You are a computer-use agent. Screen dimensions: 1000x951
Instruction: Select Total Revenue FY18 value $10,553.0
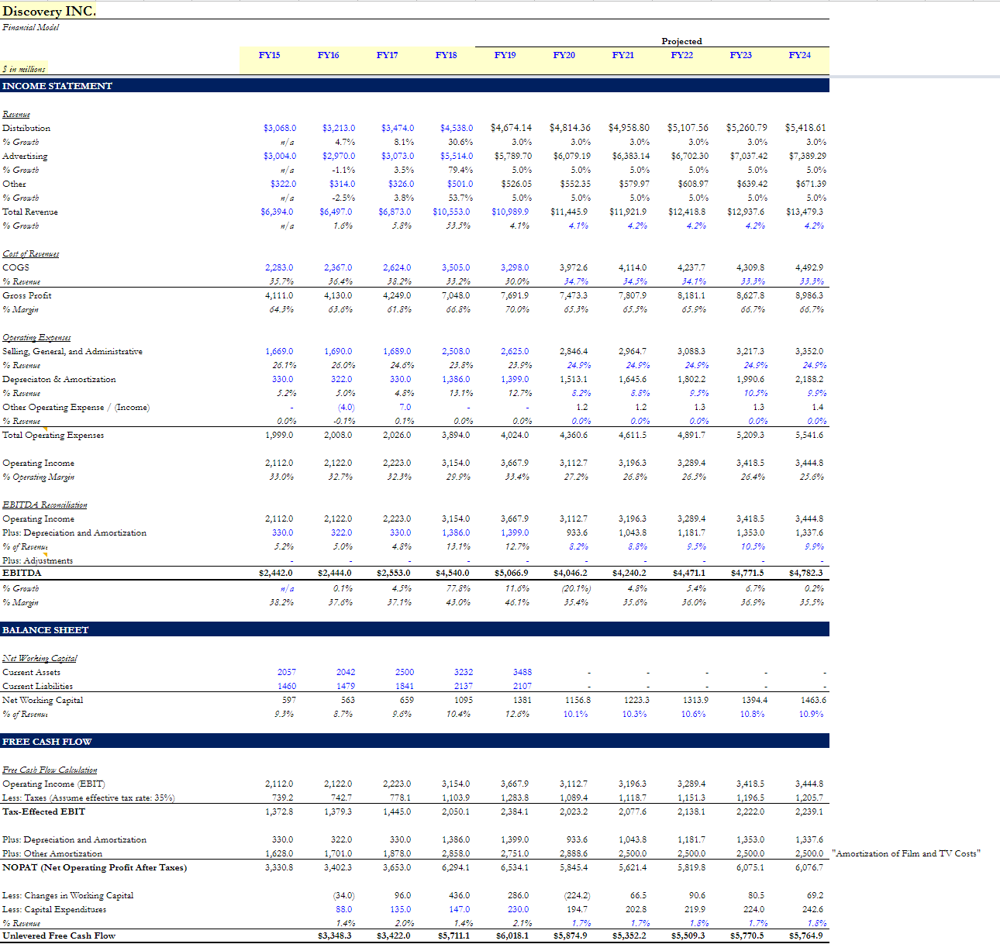(453, 212)
